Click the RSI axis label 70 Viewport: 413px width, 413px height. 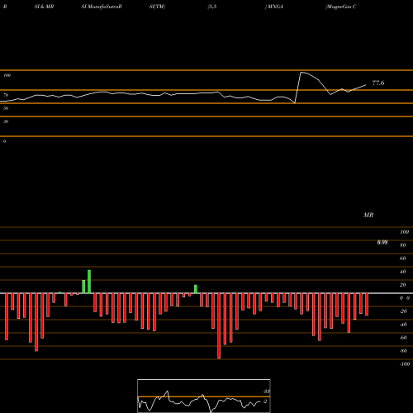[x=6, y=95]
